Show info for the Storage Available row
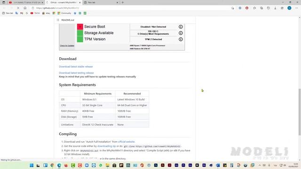 coord(181,33)
